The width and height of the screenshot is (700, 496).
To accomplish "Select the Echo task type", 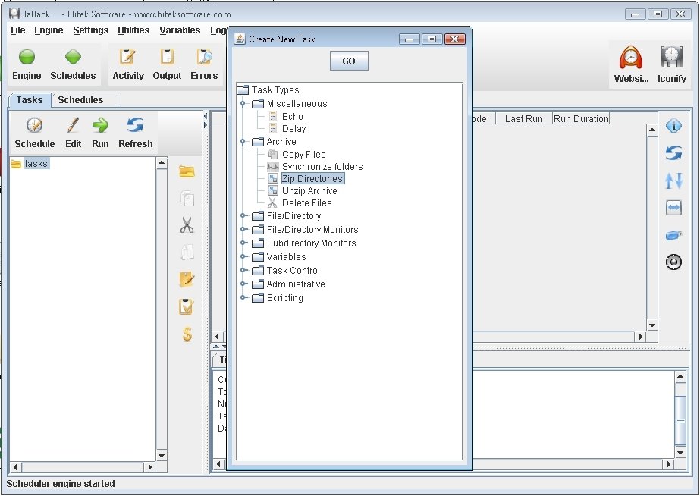I will [x=293, y=117].
